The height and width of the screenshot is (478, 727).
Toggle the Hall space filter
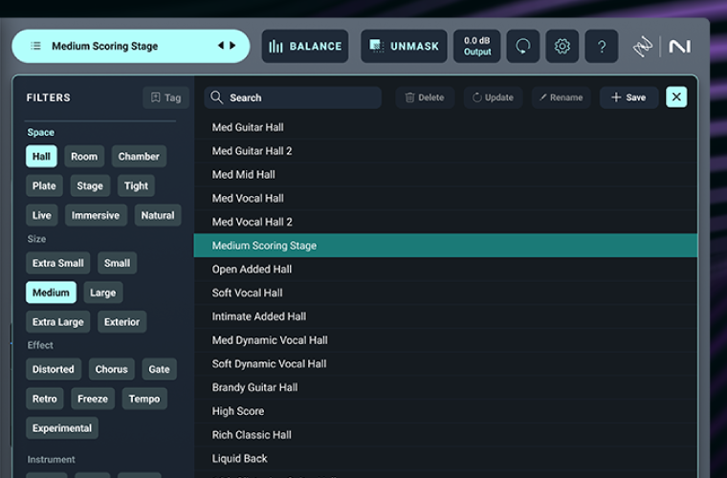[41, 157]
